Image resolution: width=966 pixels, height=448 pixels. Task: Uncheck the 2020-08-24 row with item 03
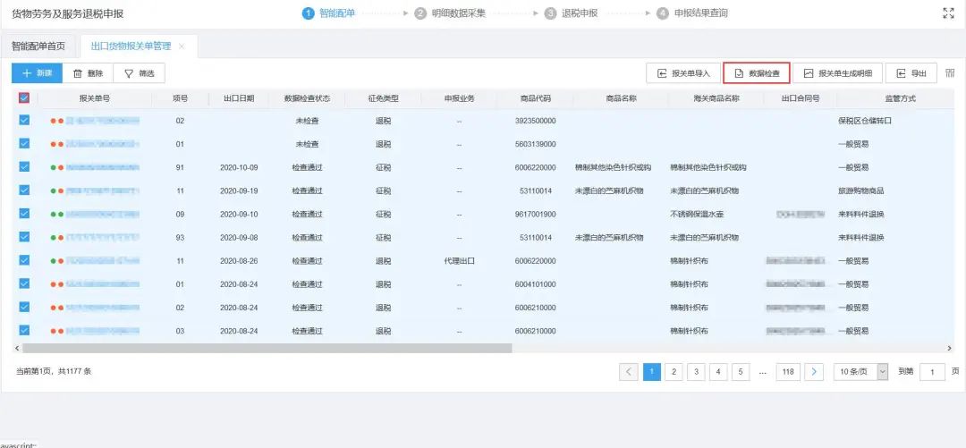tap(25, 331)
